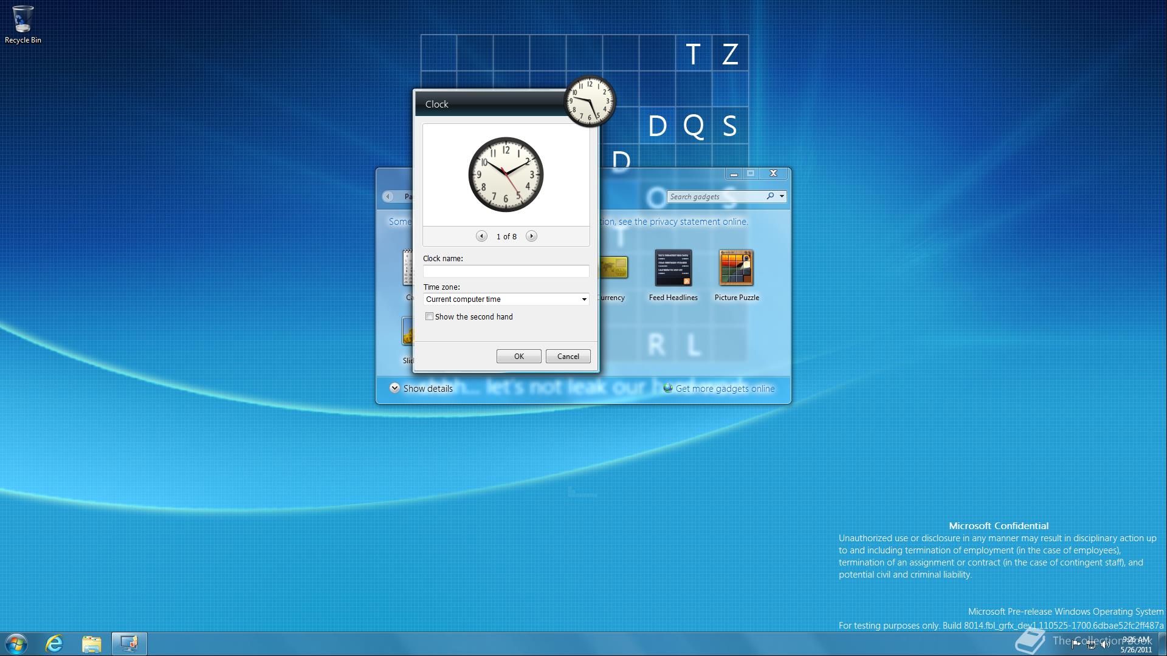Open the Picture Puzzle gadget
The width and height of the screenshot is (1167, 656).
pyautogui.click(x=736, y=268)
